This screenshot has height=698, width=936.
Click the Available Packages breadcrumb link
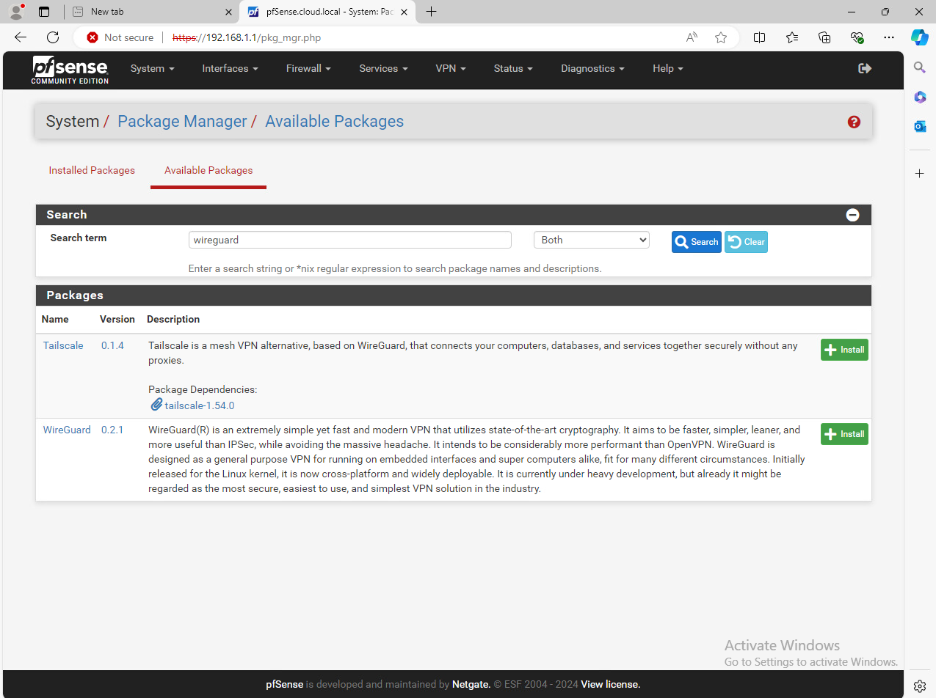click(x=334, y=121)
